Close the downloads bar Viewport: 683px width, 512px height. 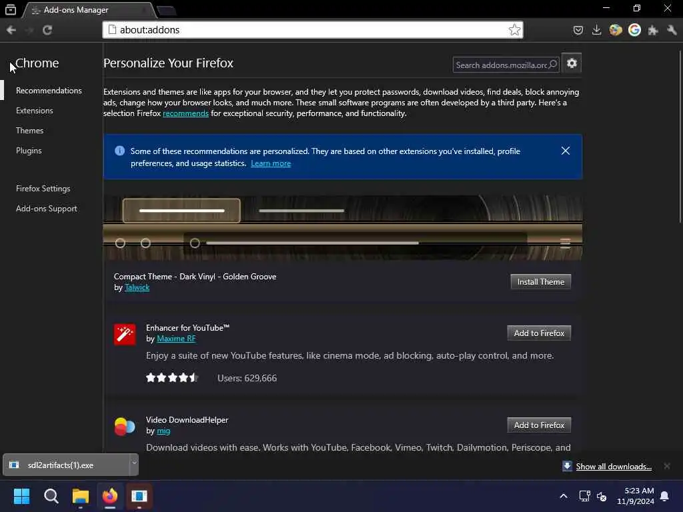coord(667,466)
